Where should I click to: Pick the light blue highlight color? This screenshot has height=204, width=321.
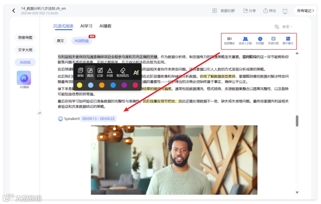[x=91, y=85]
